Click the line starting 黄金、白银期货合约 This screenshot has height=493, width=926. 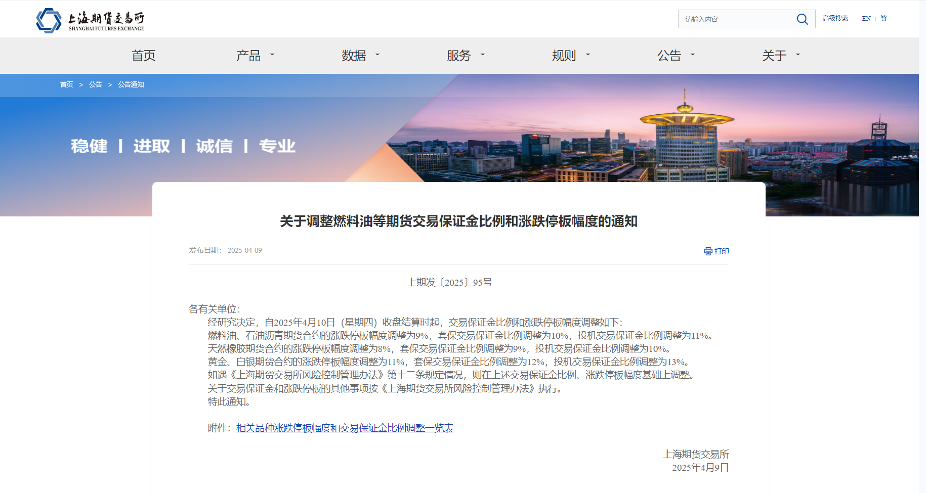click(x=449, y=362)
